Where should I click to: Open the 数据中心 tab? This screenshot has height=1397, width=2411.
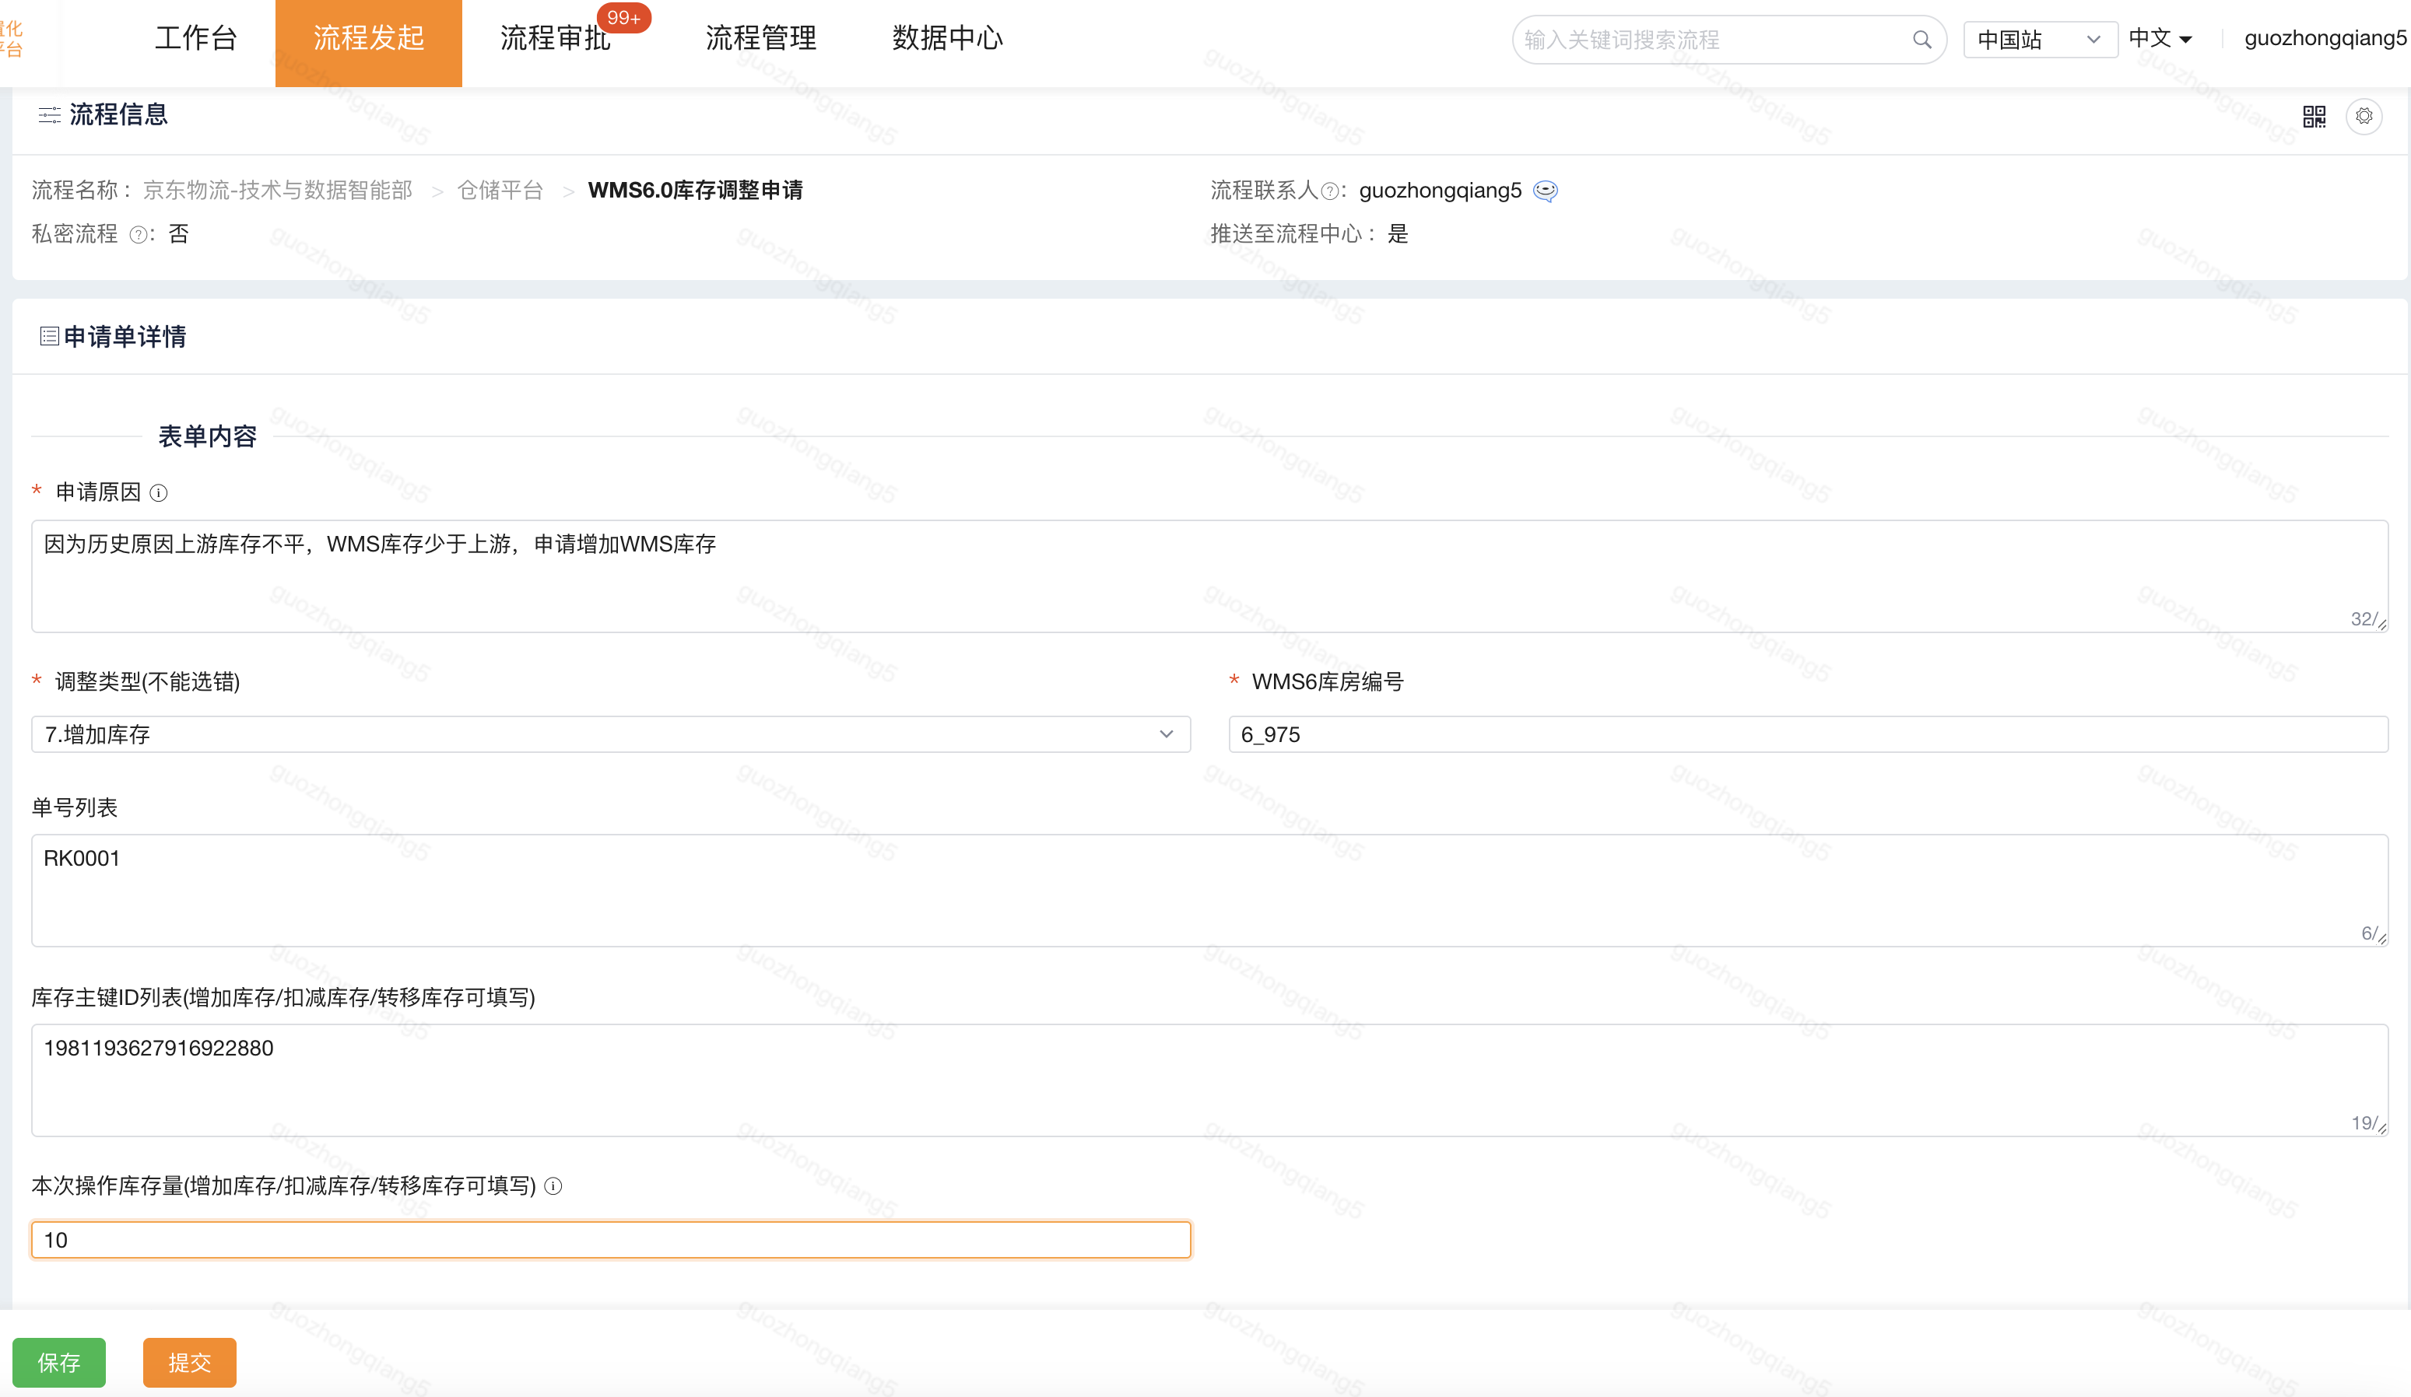point(947,39)
